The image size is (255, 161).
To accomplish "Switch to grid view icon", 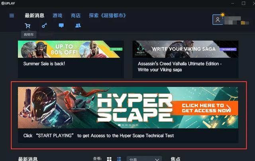I will click(x=109, y=159).
